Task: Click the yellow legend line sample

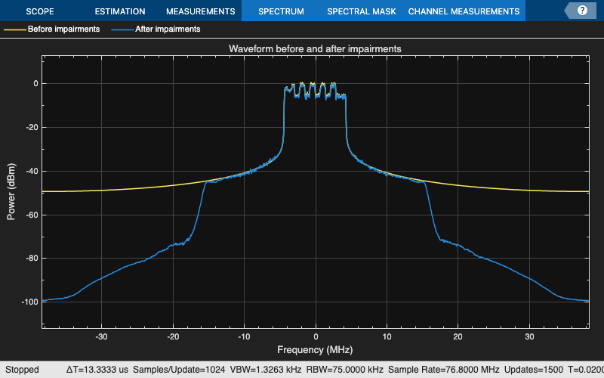Action: tap(15, 29)
